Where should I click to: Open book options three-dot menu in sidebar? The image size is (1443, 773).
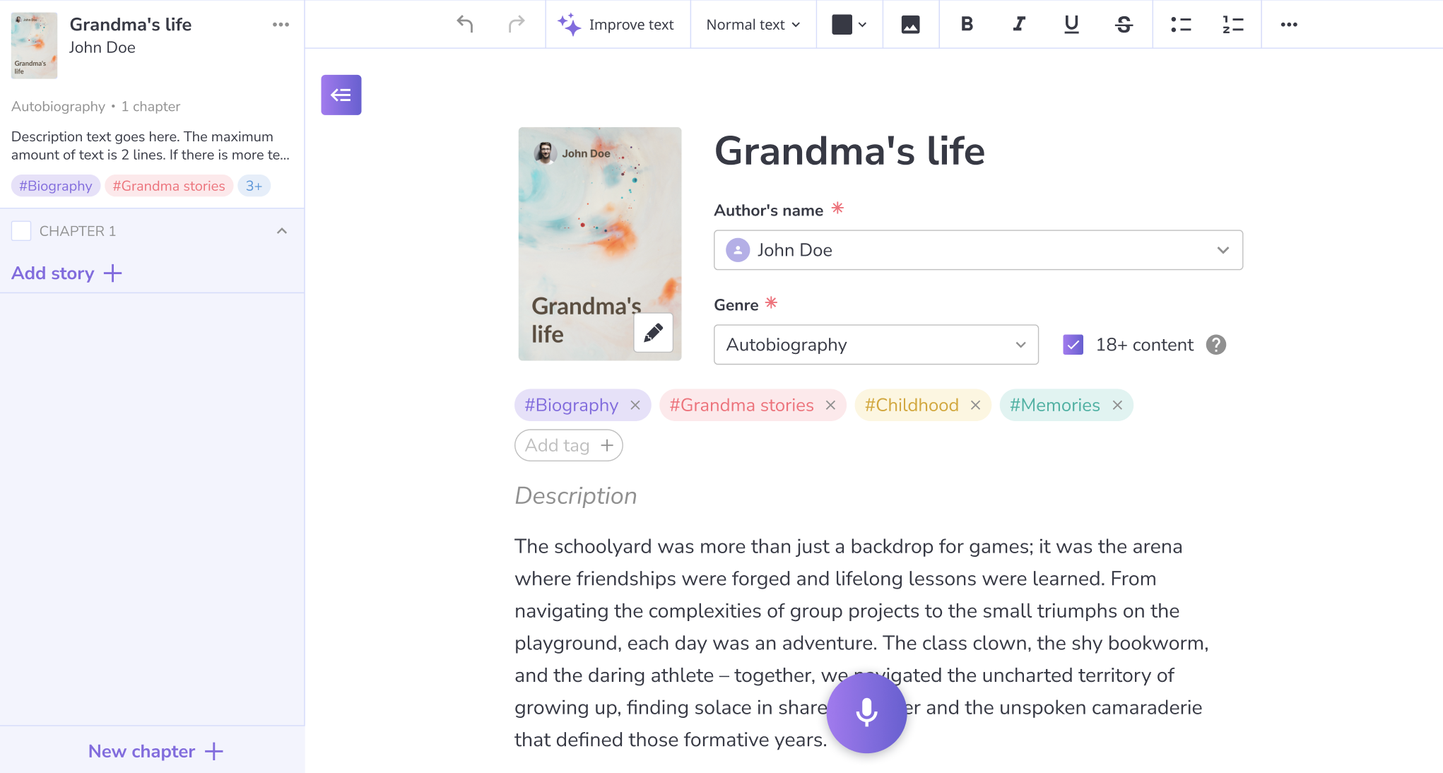(281, 25)
